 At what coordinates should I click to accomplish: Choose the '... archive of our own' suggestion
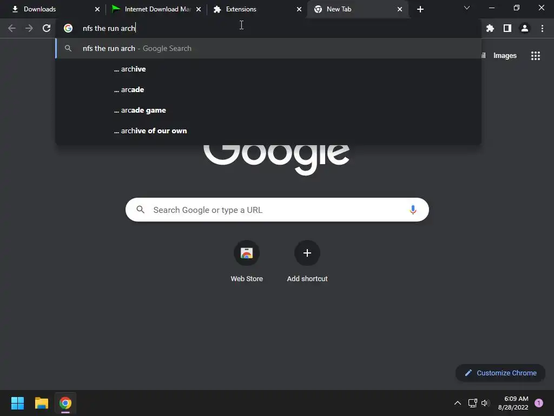tap(268, 131)
